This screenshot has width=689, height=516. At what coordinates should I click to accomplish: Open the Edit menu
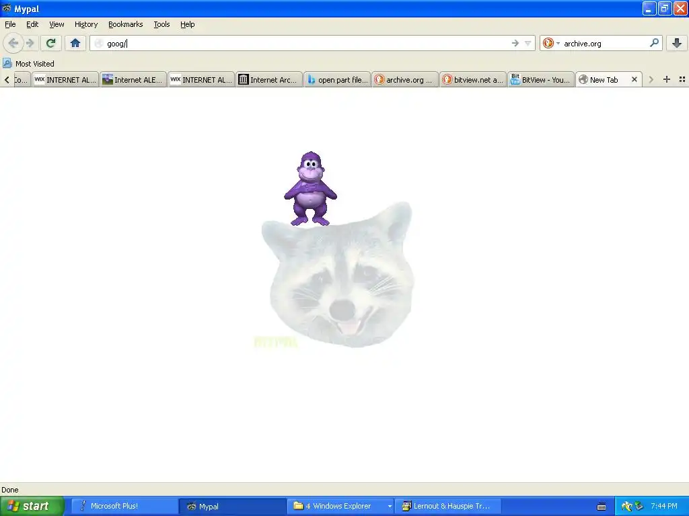click(32, 24)
